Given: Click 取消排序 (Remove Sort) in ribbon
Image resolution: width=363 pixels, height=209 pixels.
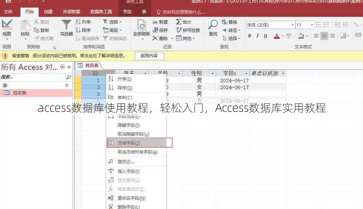Looking at the screenshot, I should coord(87,38).
